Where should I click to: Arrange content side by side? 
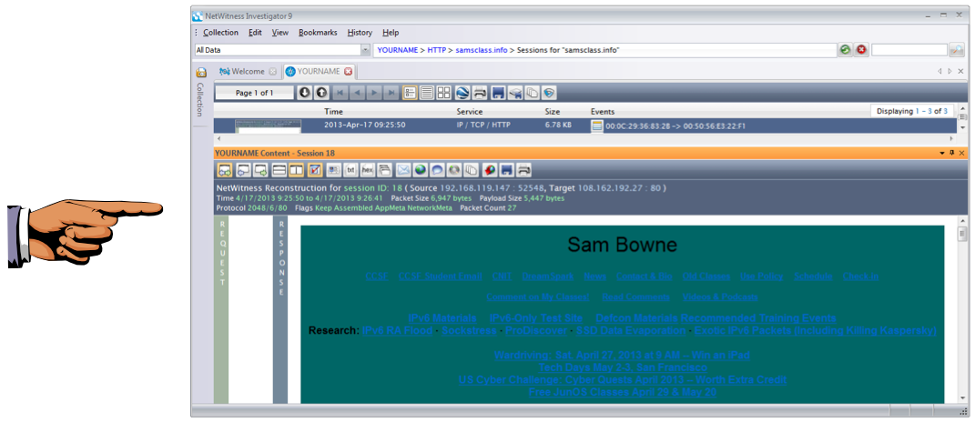[296, 170]
